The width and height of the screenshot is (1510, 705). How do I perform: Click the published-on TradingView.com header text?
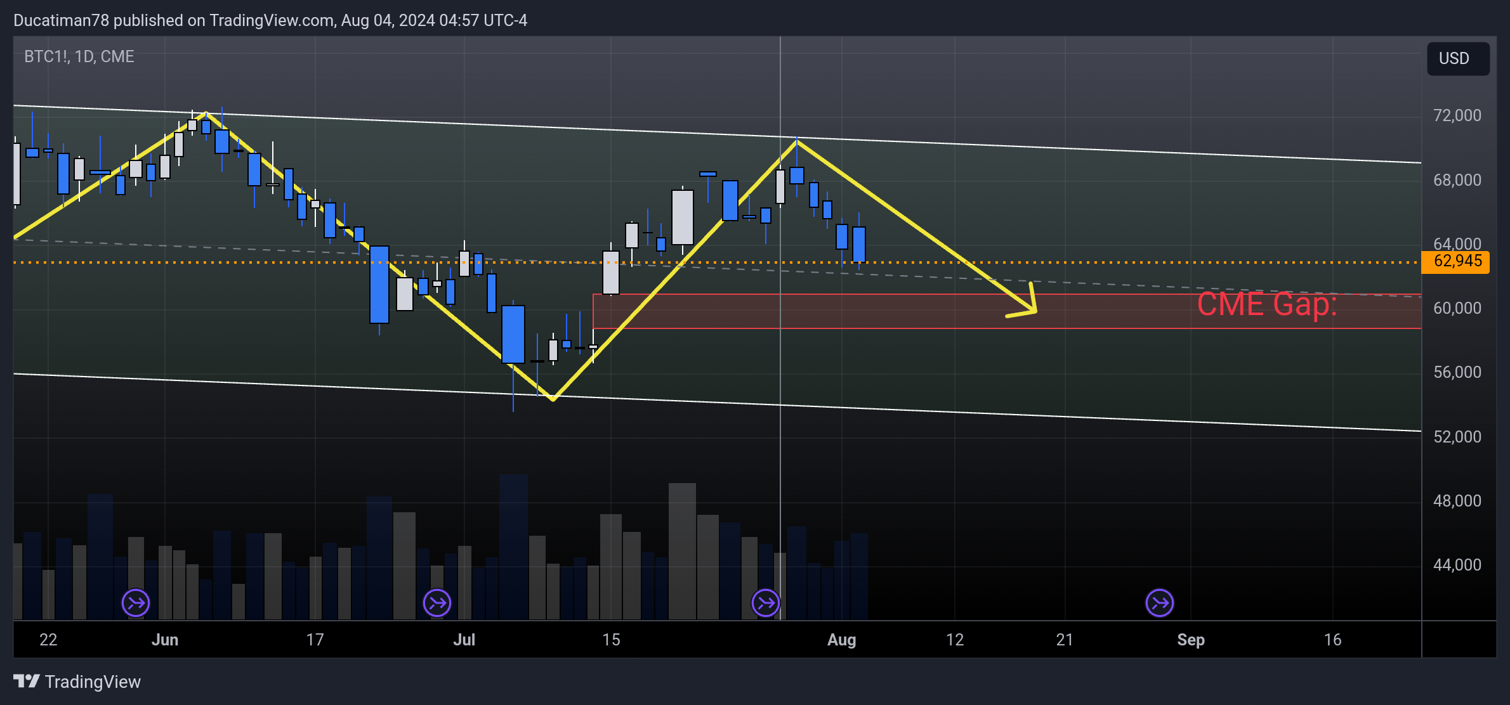(x=270, y=21)
